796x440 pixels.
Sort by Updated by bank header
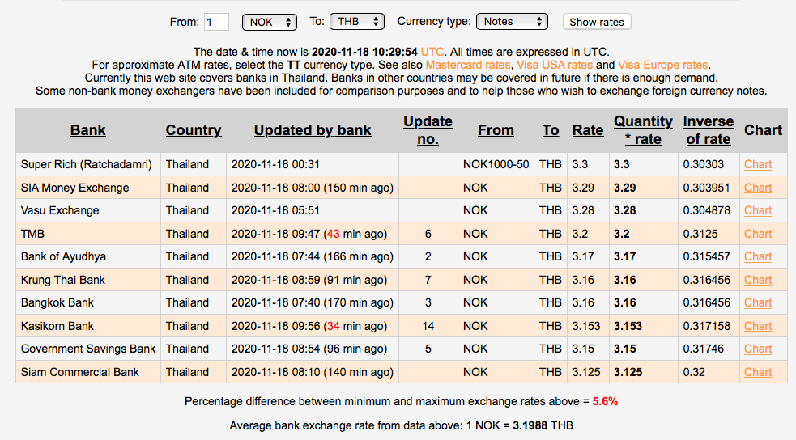pos(313,130)
